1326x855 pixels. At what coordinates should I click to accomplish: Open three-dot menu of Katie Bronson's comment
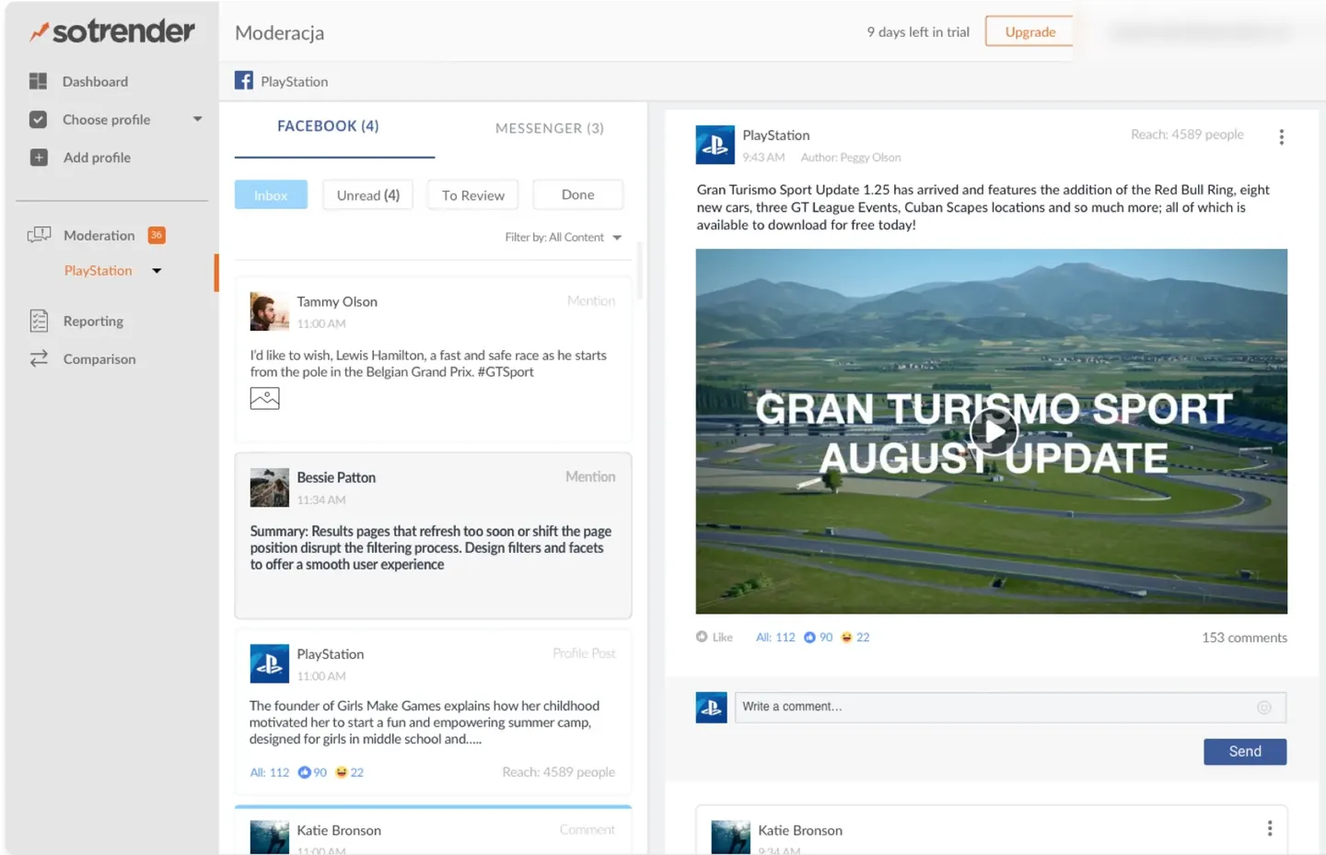coord(1270,828)
